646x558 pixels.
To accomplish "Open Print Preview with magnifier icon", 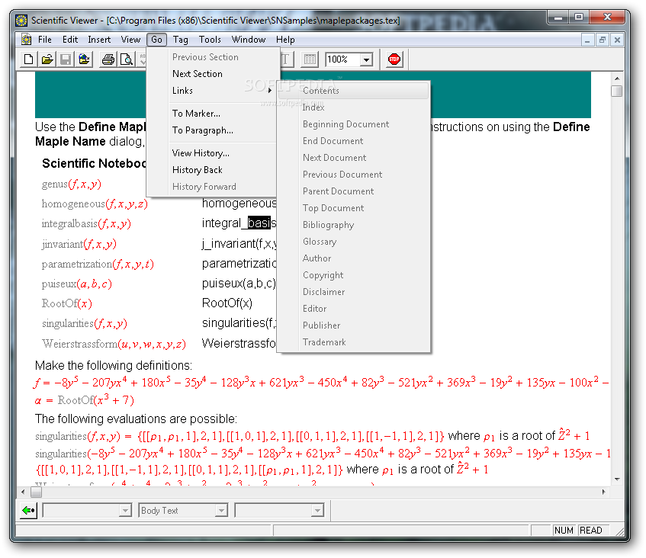I will pos(127,59).
